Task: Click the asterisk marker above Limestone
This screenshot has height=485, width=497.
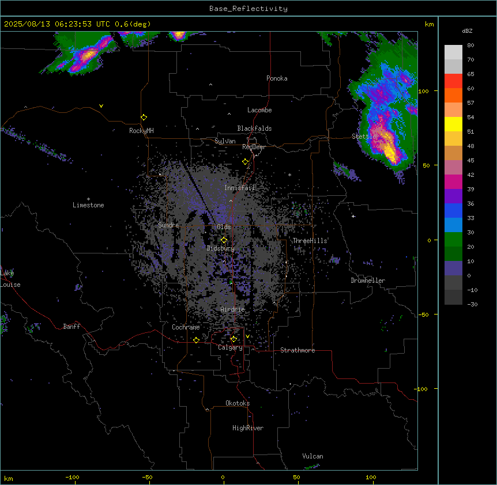Action: pyautogui.click(x=88, y=199)
